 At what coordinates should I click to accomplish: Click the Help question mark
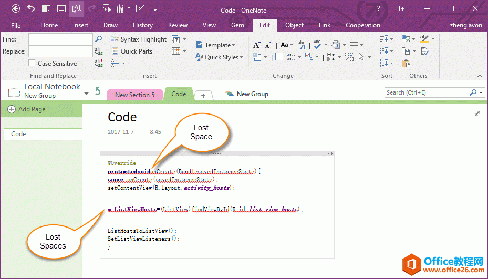click(x=378, y=9)
